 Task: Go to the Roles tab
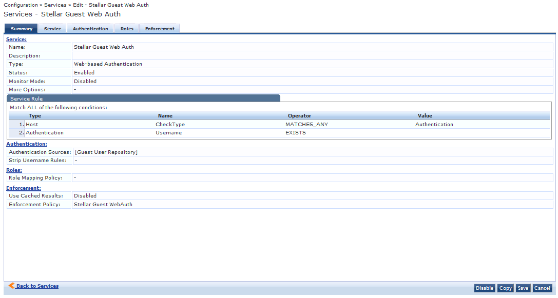pos(127,29)
